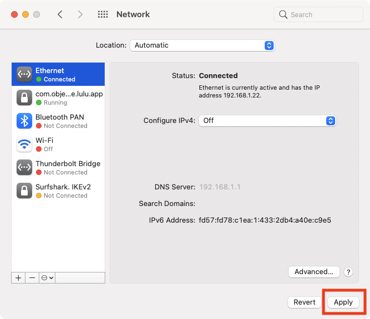The width and height of the screenshot is (370, 319).
Task: Open the help question mark
Action: [x=348, y=272]
